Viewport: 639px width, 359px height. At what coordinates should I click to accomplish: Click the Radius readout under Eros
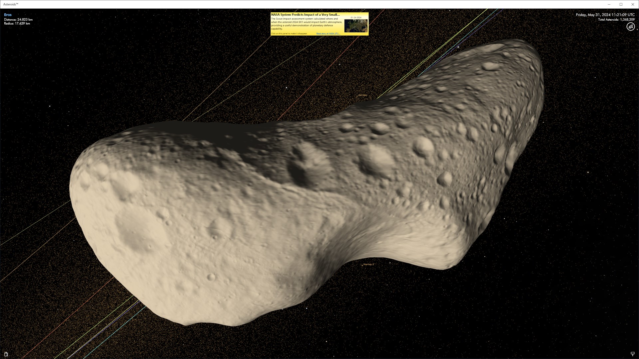[17, 24]
